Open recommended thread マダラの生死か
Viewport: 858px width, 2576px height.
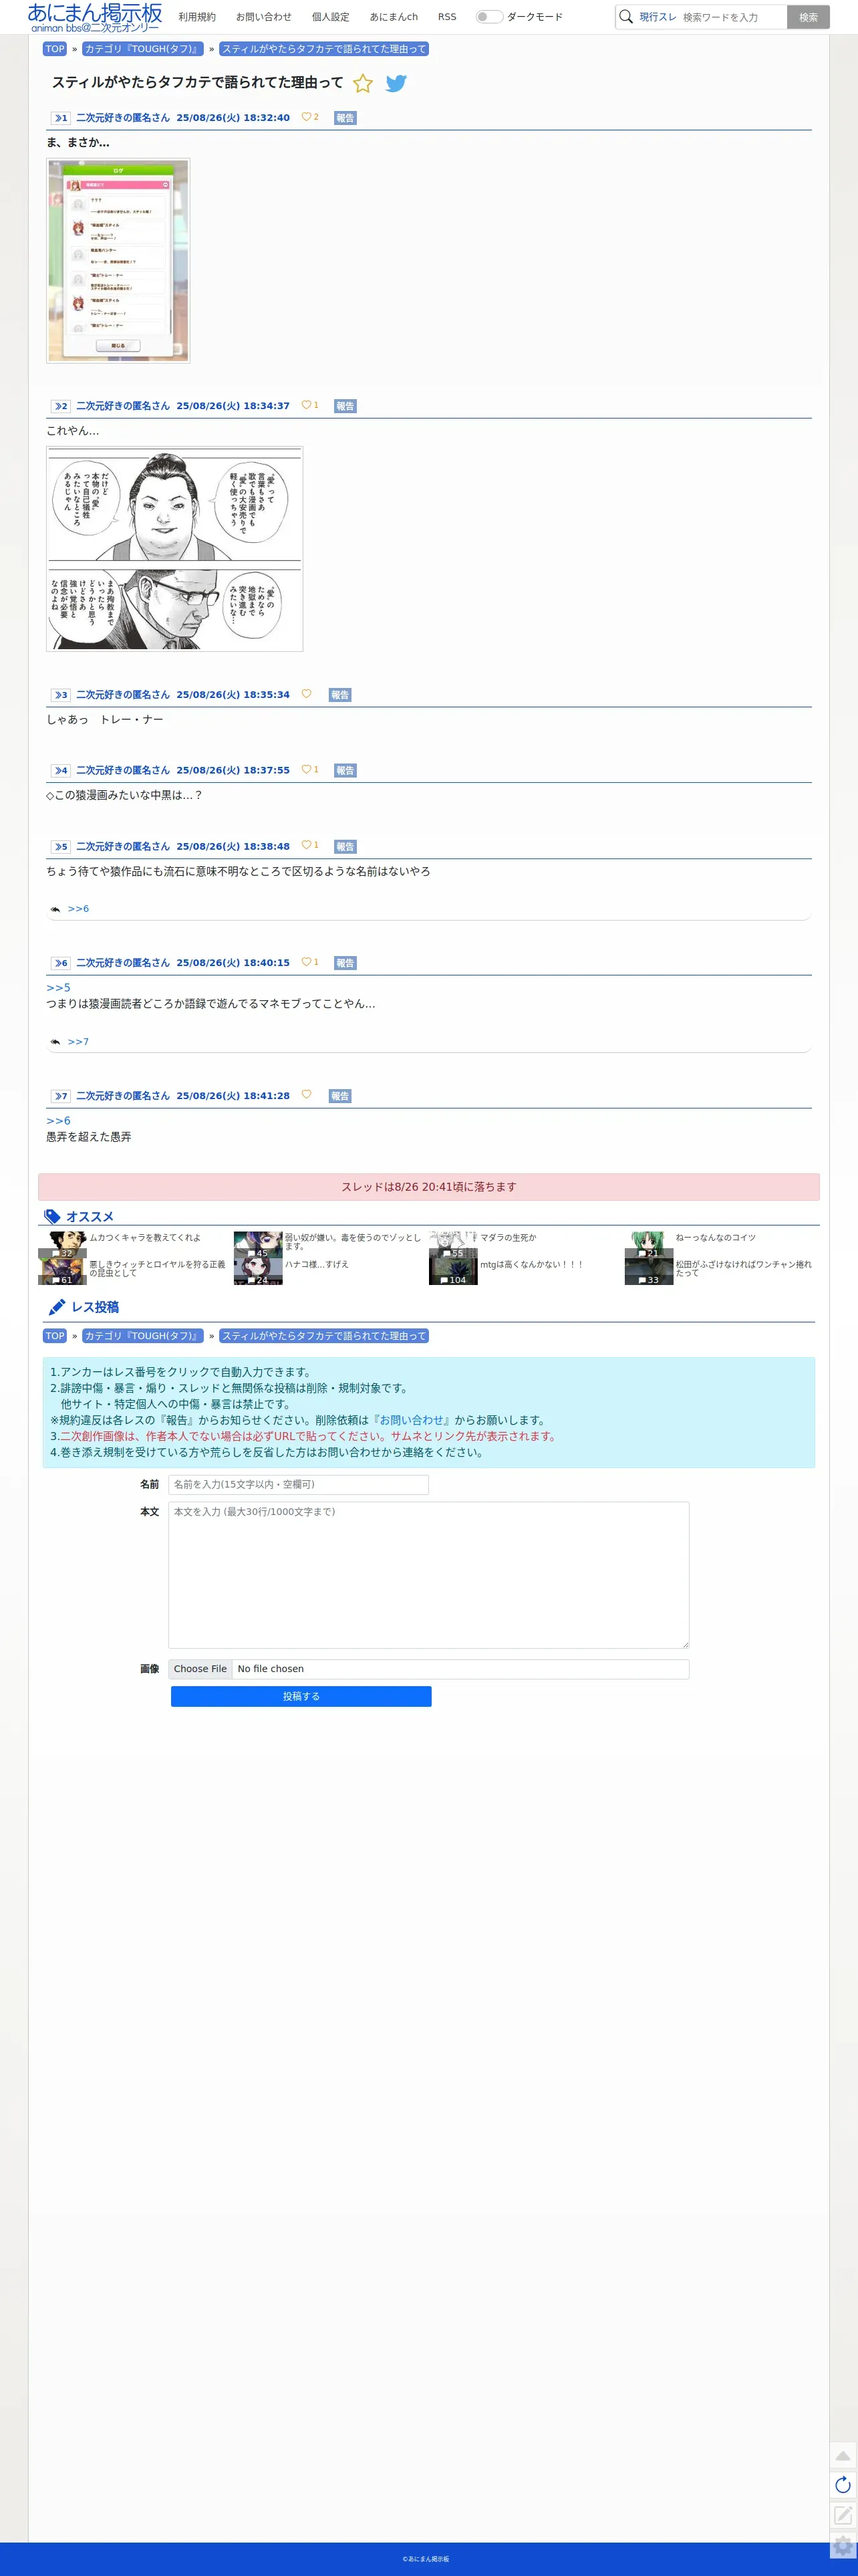point(508,1238)
